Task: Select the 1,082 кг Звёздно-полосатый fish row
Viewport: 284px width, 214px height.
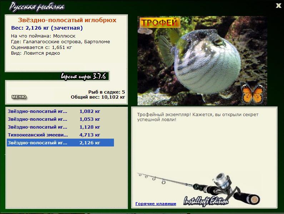Action: click(x=60, y=111)
